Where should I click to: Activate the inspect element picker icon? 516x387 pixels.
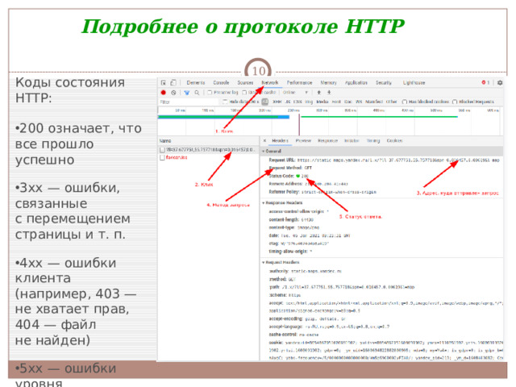(x=164, y=82)
